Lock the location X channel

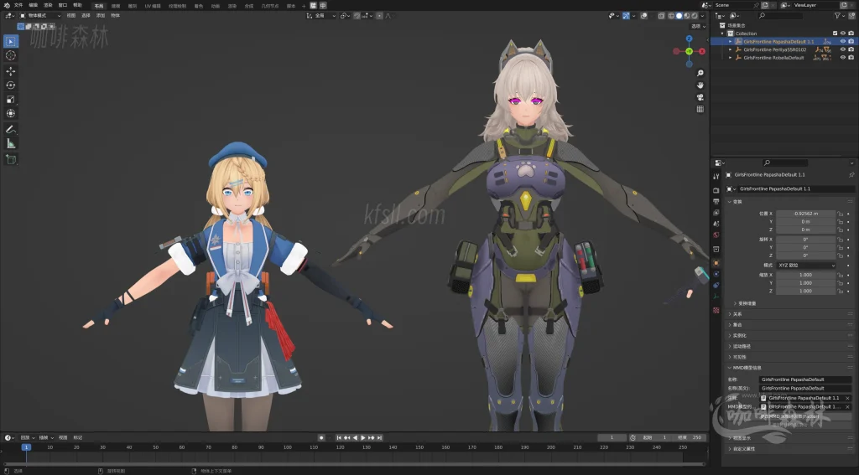point(840,214)
